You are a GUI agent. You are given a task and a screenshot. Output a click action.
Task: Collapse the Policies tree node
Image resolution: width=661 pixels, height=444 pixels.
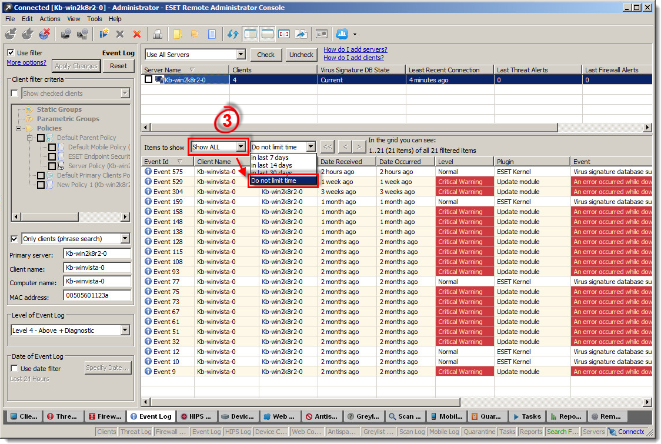tap(19, 128)
